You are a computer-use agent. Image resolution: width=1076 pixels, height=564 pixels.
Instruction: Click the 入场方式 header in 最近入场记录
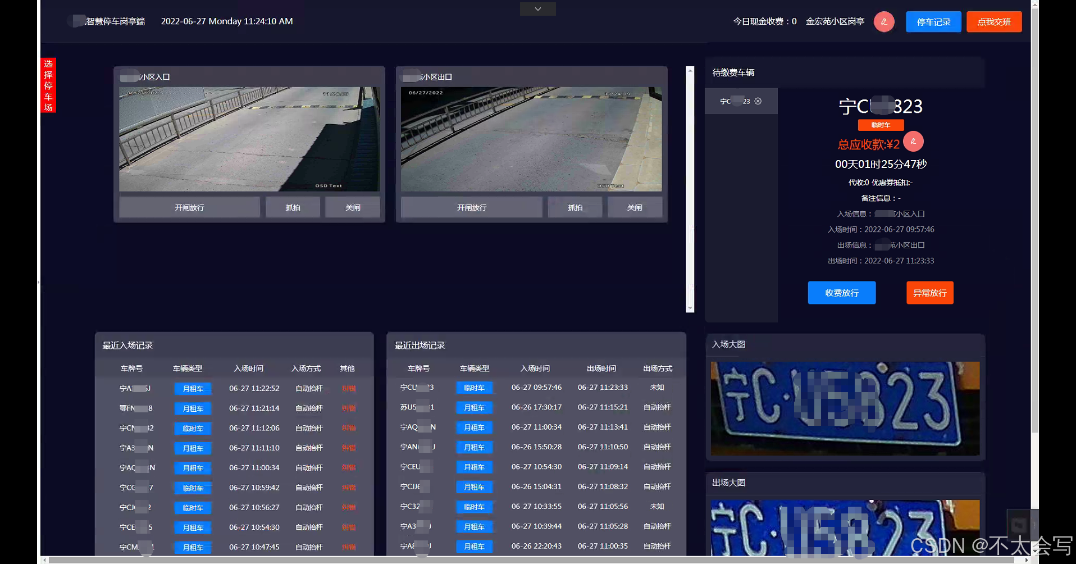306,369
